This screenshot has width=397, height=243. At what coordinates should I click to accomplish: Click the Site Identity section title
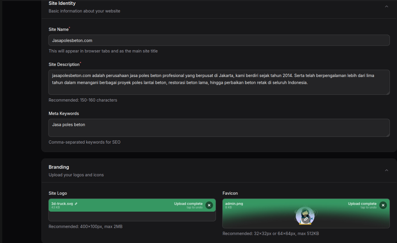coord(62,3)
